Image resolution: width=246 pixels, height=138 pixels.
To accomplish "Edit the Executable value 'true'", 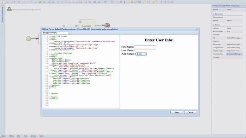I will coord(234,31).
